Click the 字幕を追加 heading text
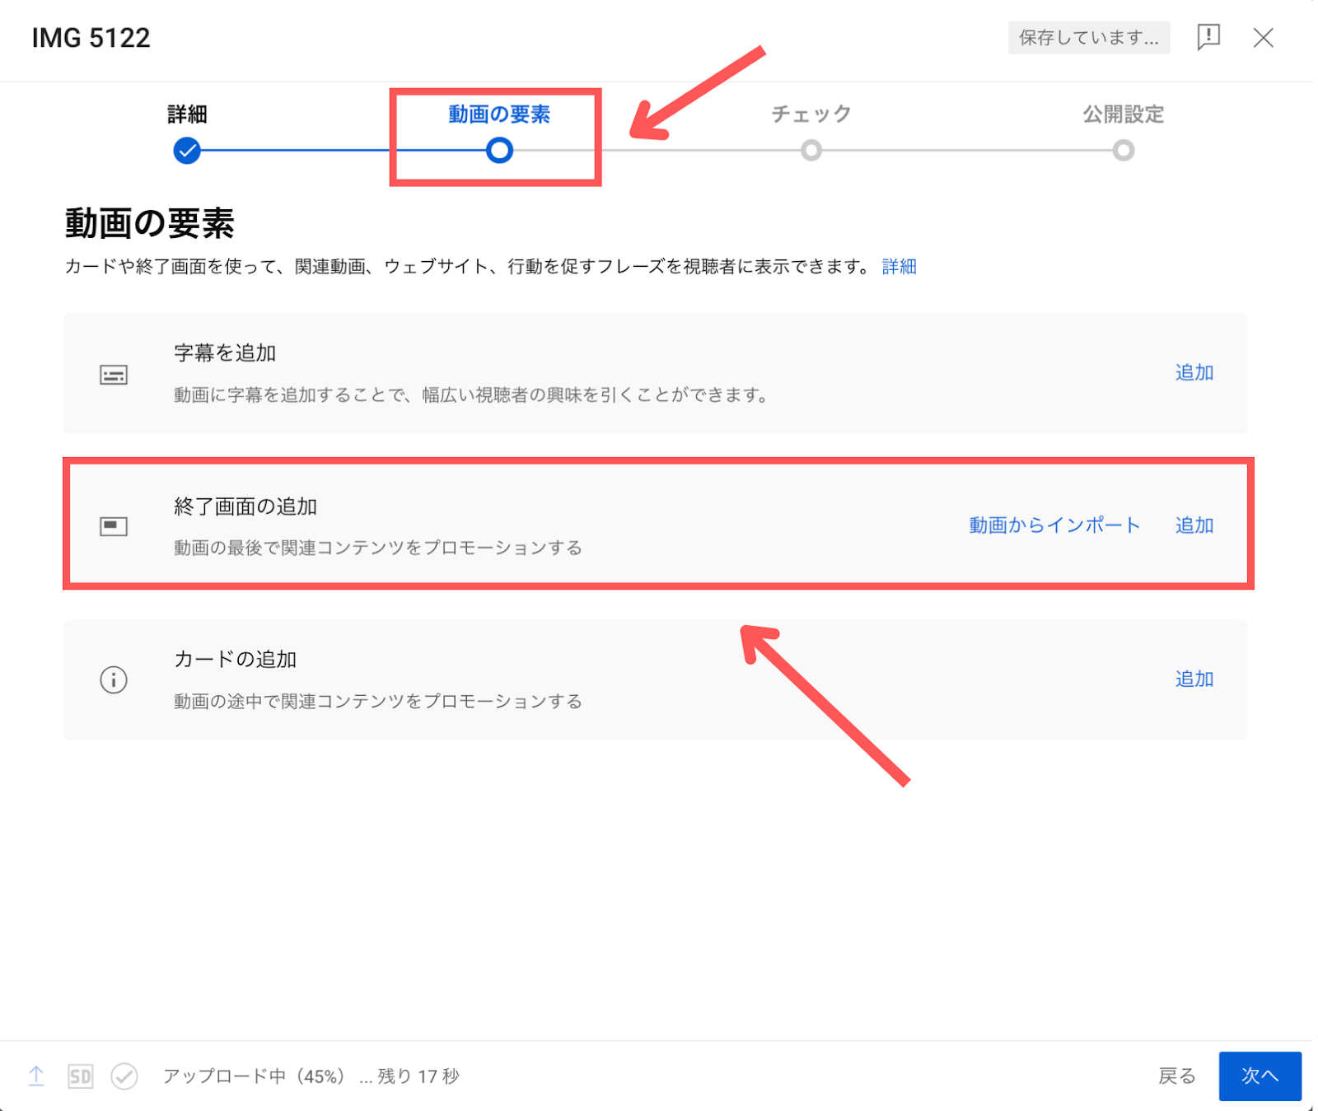This screenshot has height=1111, width=1318. tap(225, 353)
